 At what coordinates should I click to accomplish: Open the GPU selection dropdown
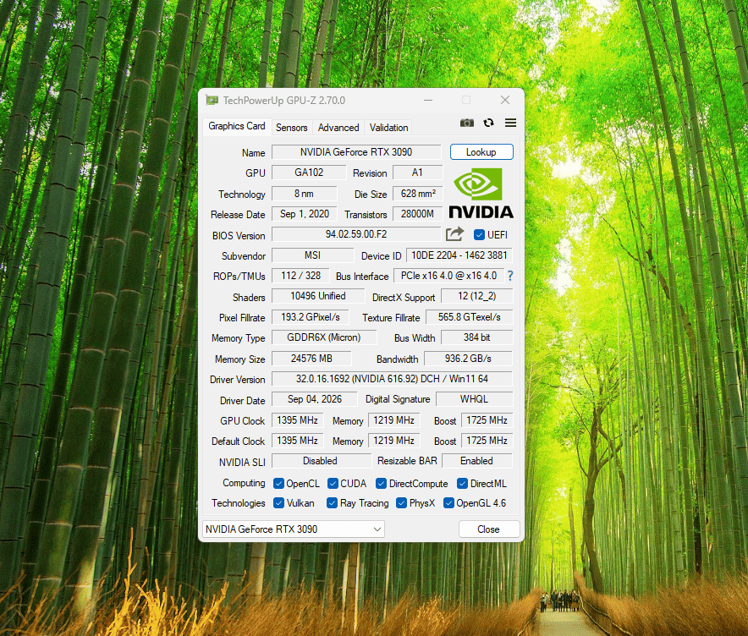tap(294, 529)
